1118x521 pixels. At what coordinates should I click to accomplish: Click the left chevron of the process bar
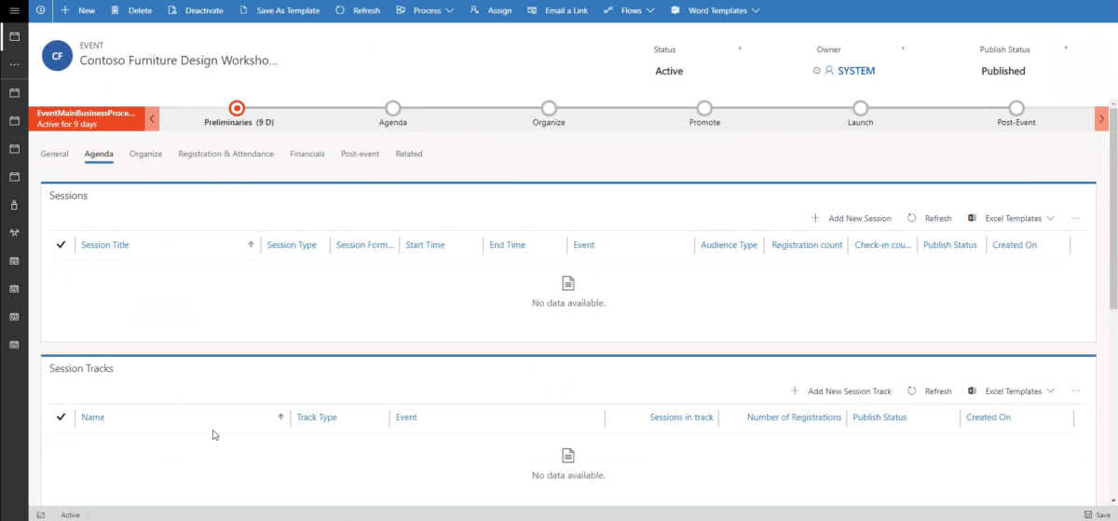tap(153, 118)
